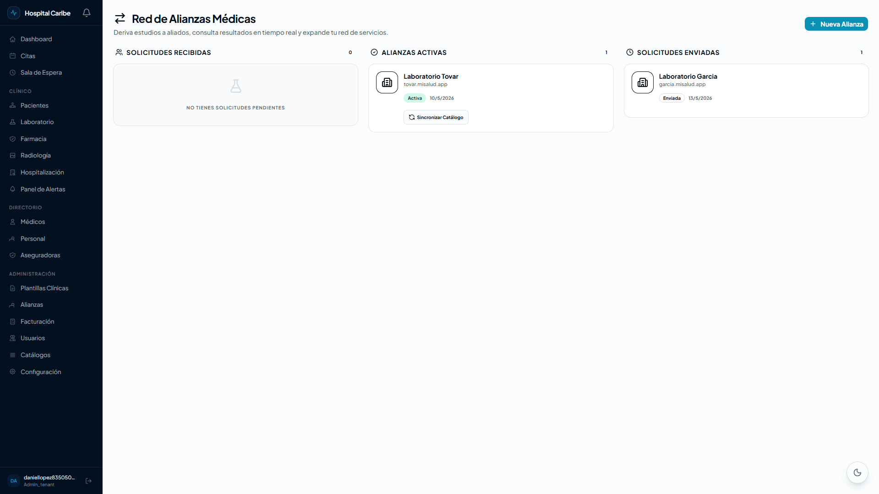Click Sincronizar Catálogo for Laboratorio Tovar

point(436,117)
